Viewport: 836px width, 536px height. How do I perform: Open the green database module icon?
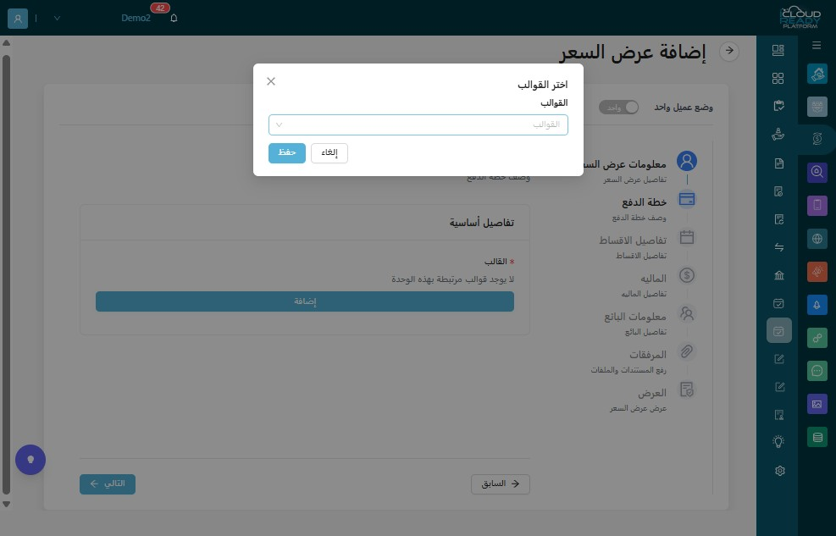coord(817,438)
